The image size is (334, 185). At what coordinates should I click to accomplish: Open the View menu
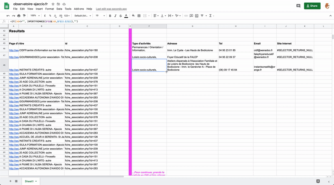coord(30,9)
